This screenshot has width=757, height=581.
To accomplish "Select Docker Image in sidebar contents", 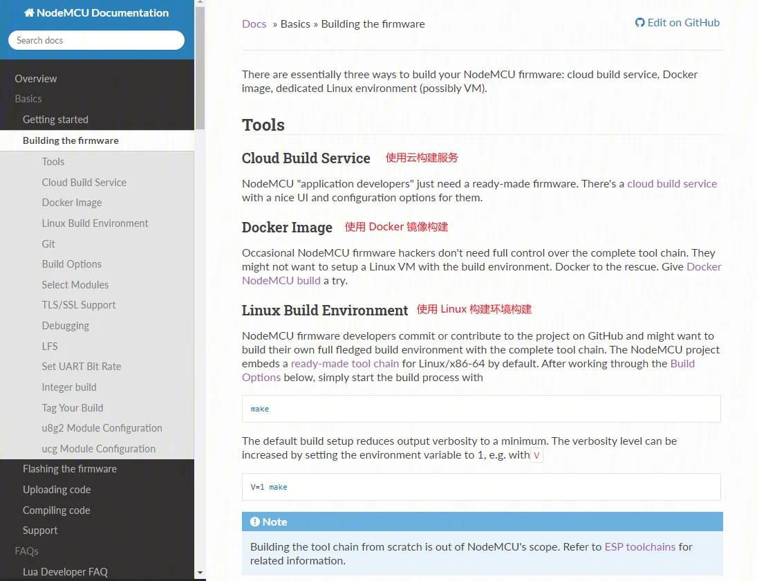I will pos(72,203).
